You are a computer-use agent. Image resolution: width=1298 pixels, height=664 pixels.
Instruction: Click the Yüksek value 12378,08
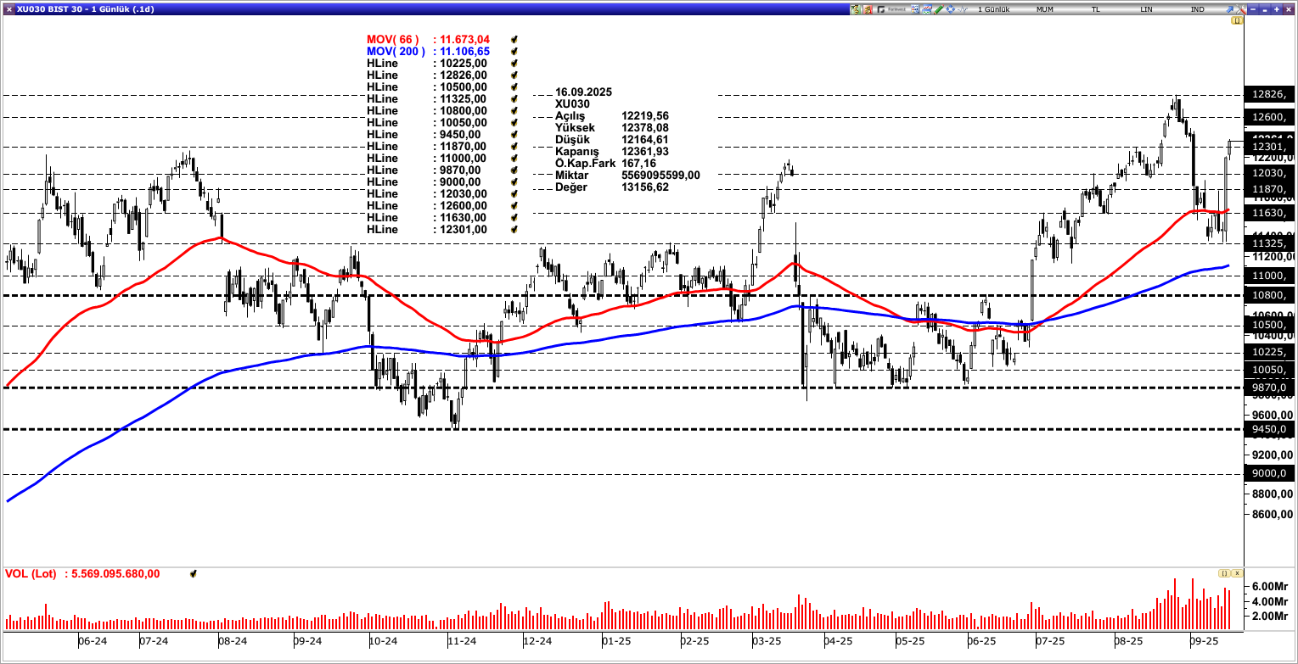pyautogui.click(x=645, y=128)
